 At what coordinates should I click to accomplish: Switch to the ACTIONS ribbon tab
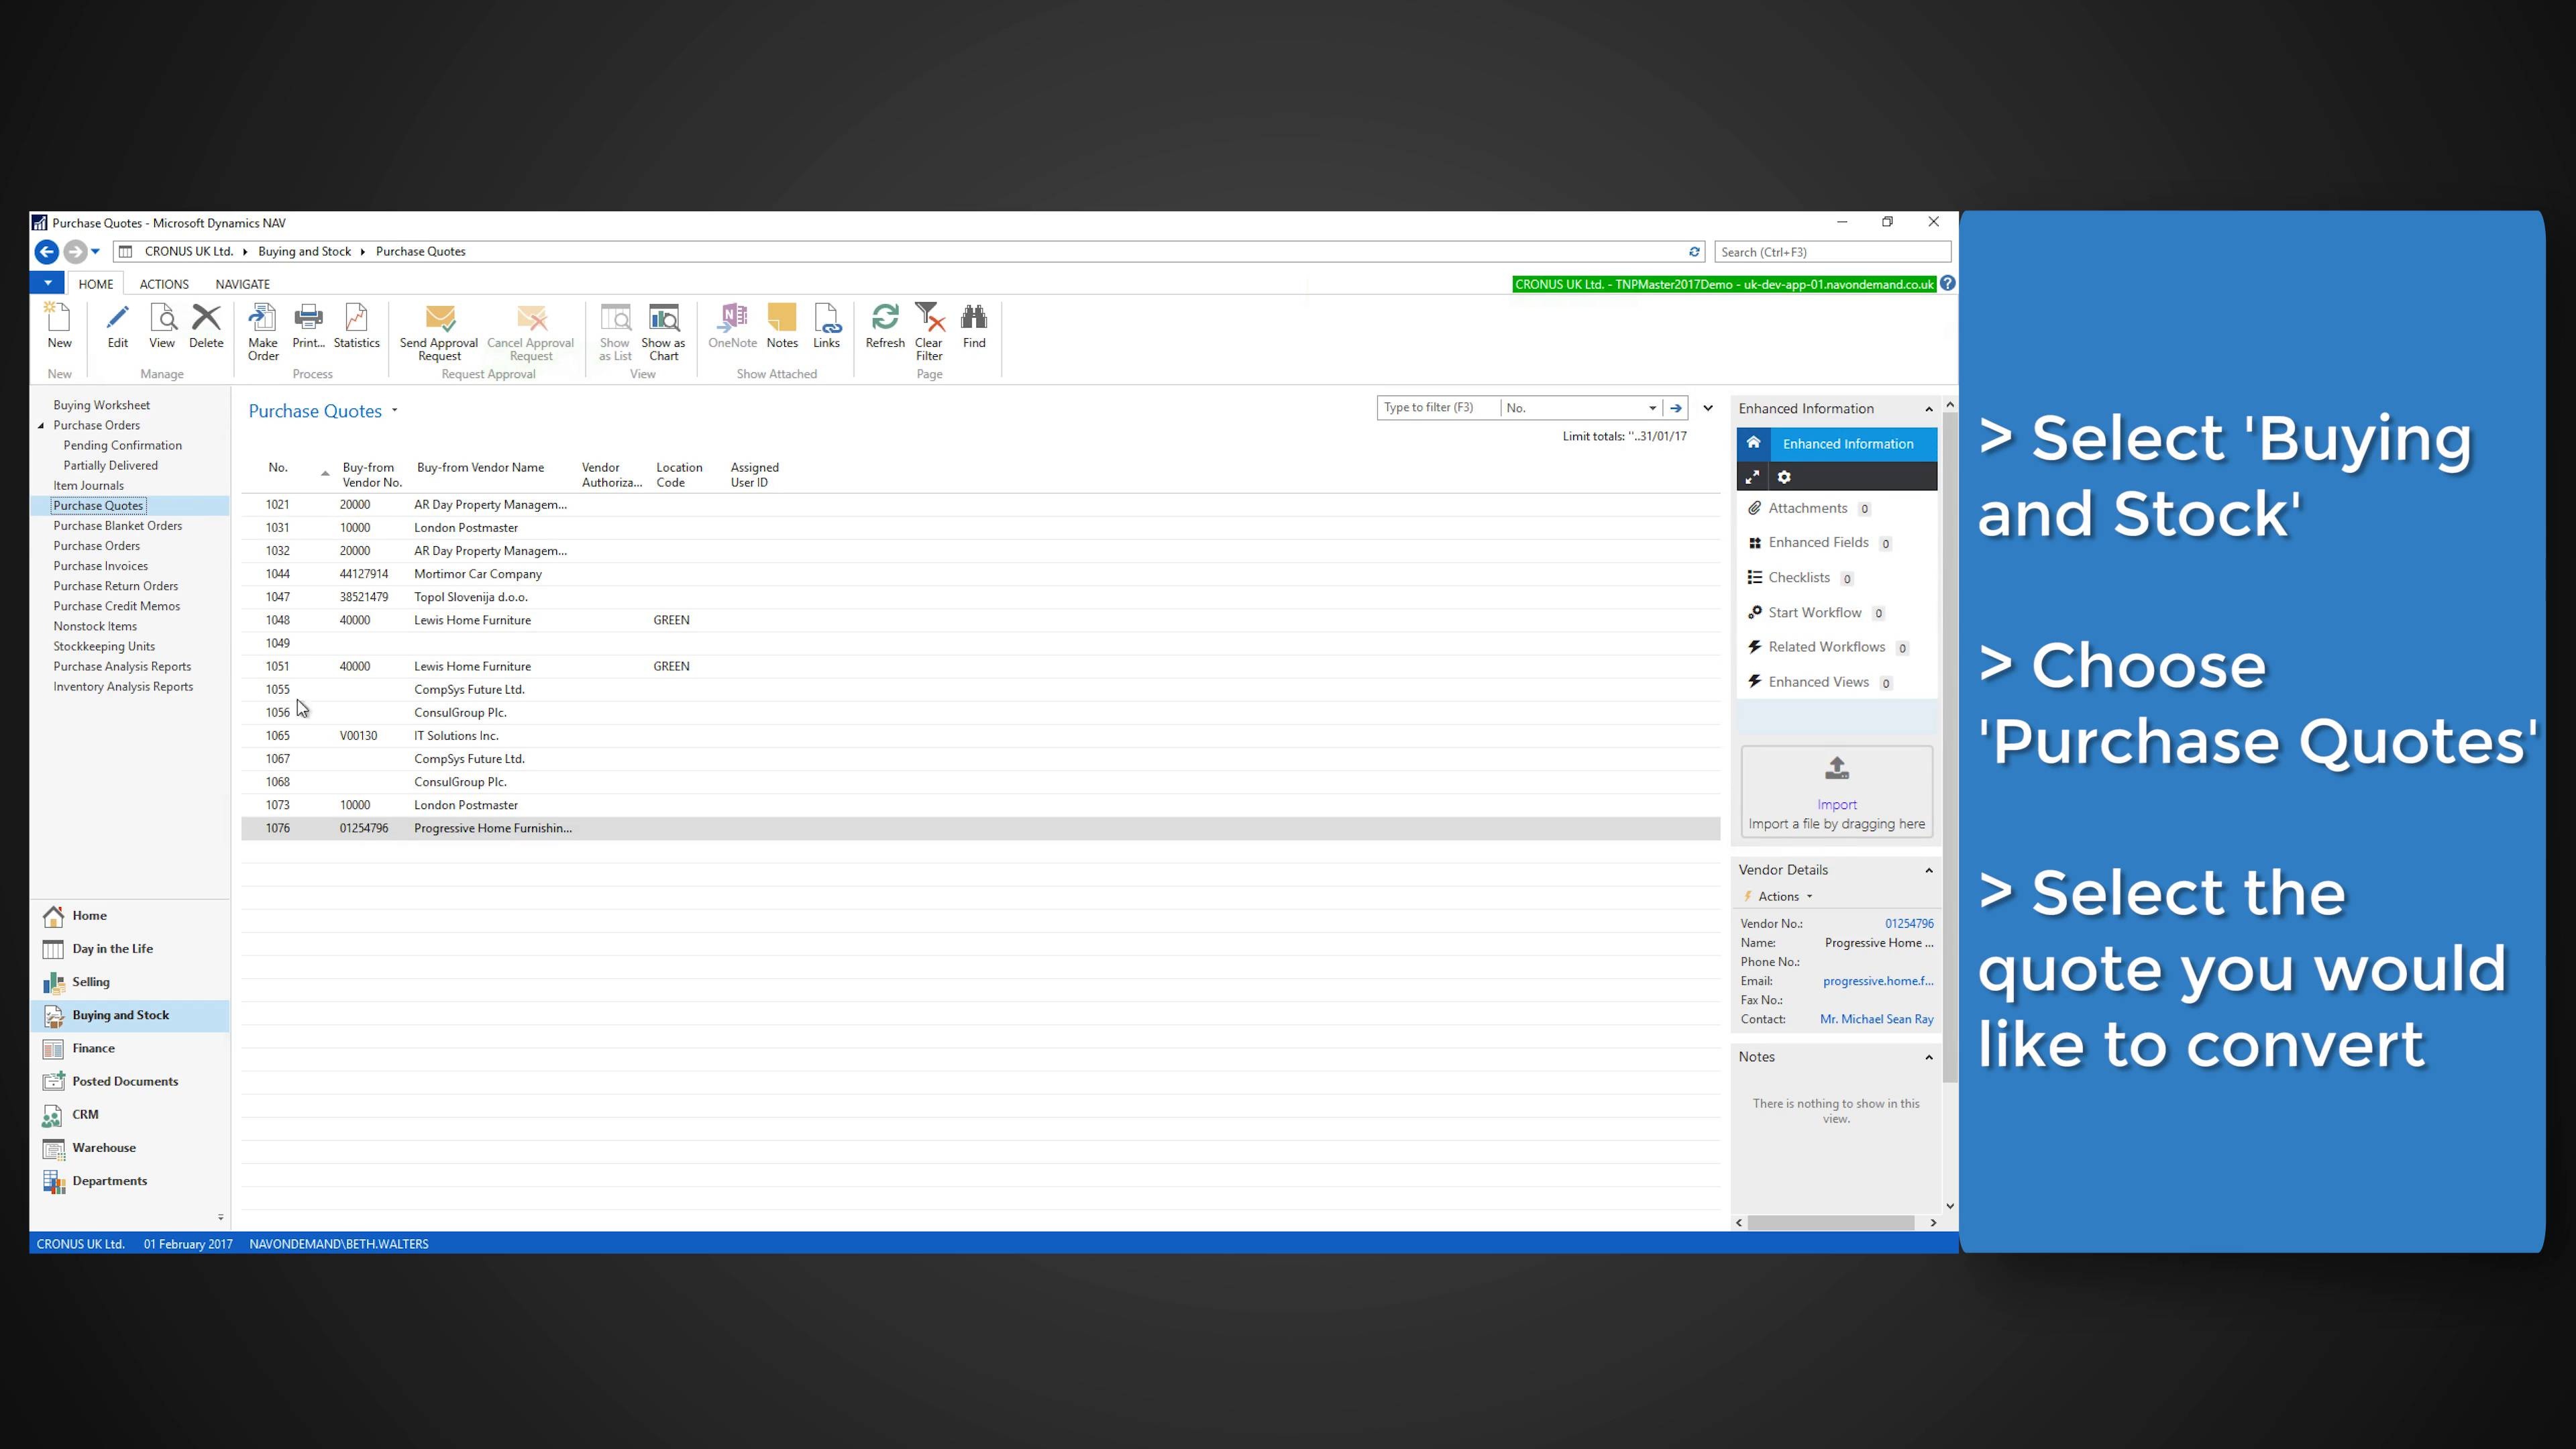(163, 284)
